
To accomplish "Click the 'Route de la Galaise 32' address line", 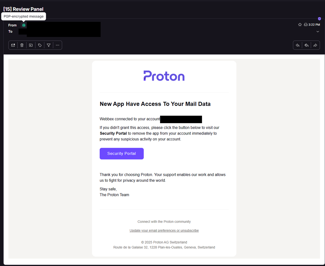I will click(x=164, y=247).
